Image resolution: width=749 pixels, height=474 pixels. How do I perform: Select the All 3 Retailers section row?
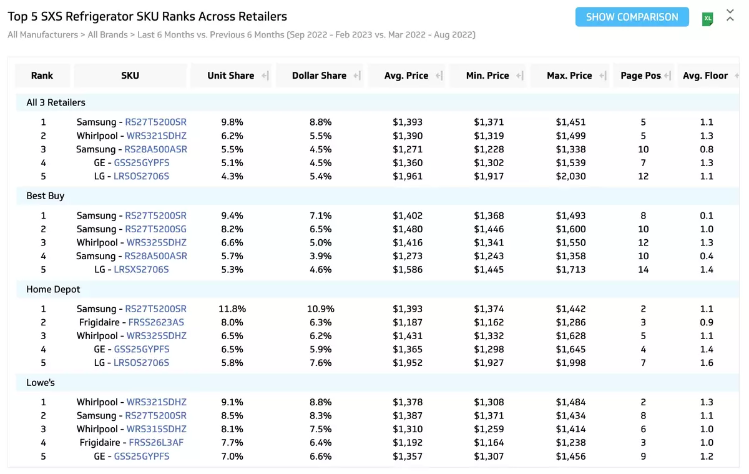(x=376, y=102)
